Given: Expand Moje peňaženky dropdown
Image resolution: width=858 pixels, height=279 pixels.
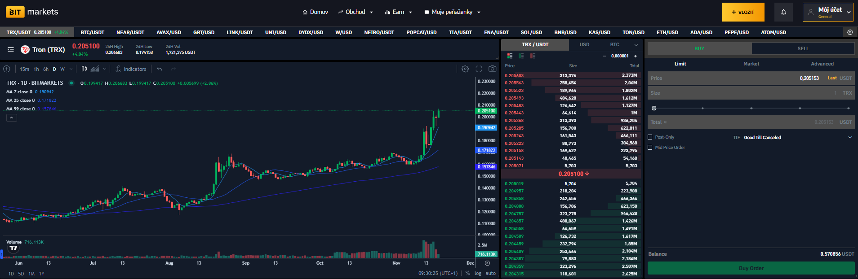Looking at the screenshot, I should pos(452,12).
